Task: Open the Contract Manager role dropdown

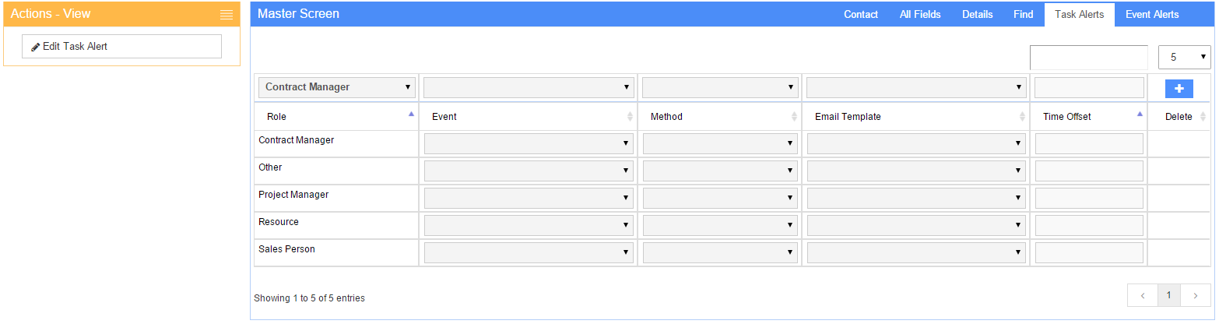Action: click(x=336, y=87)
